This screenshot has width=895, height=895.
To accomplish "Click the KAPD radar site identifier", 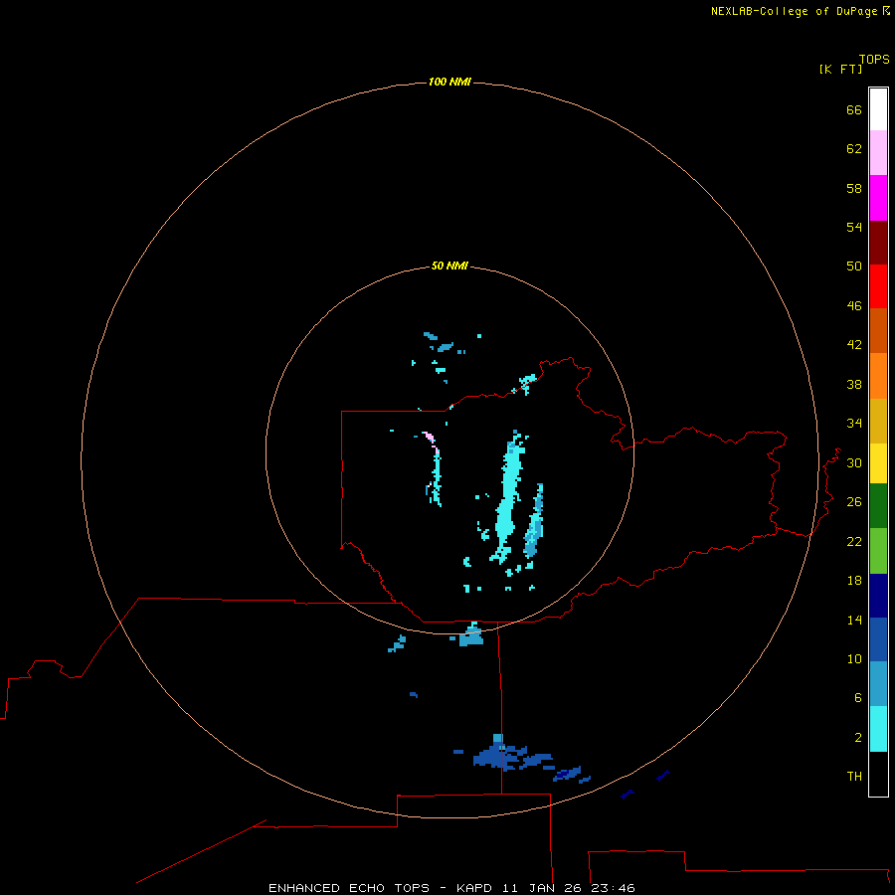I will [x=475, y=888].
